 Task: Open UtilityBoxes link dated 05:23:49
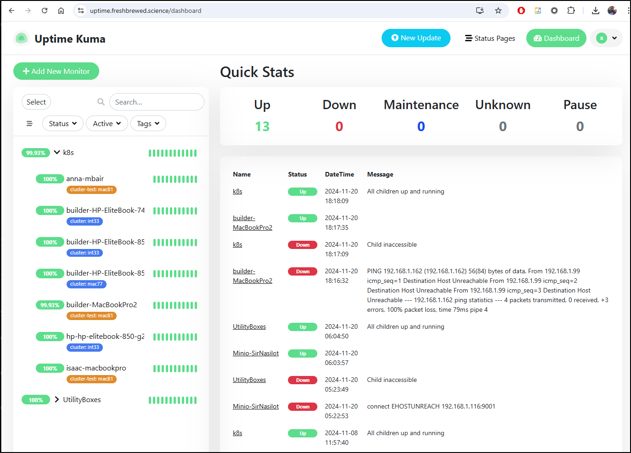point(249,380)
